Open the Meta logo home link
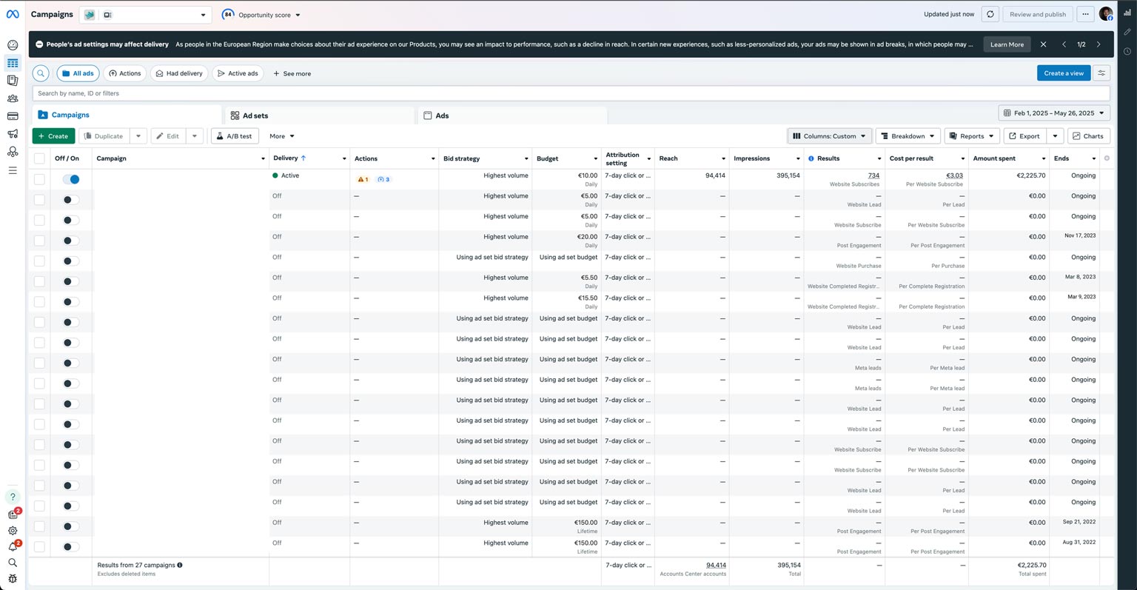This screenshot has width=1137, height=590. point(13,14)
